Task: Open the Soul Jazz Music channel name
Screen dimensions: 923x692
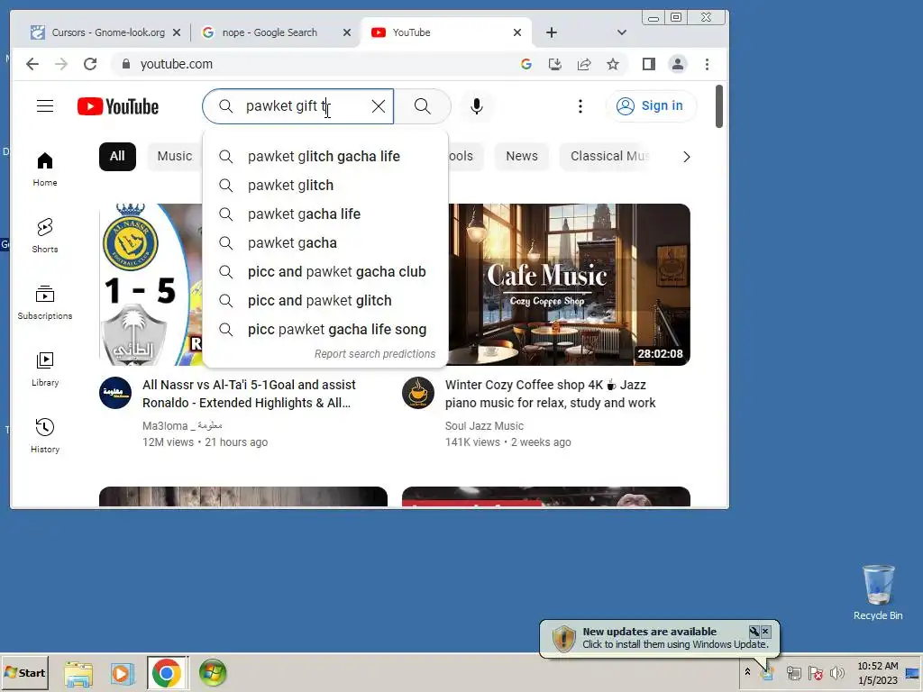Action: (x=484, y=425)
